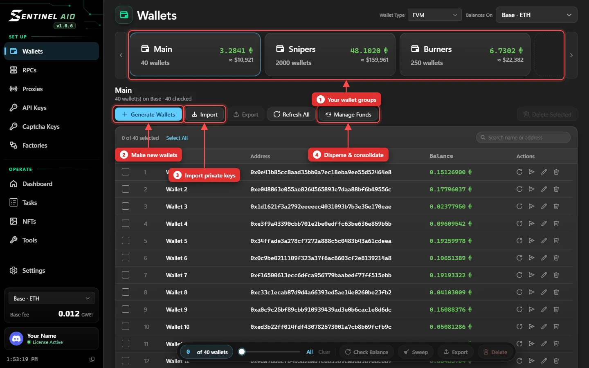Click Refresh All button
Screen dimensions: 589x368
pos(291,114)
